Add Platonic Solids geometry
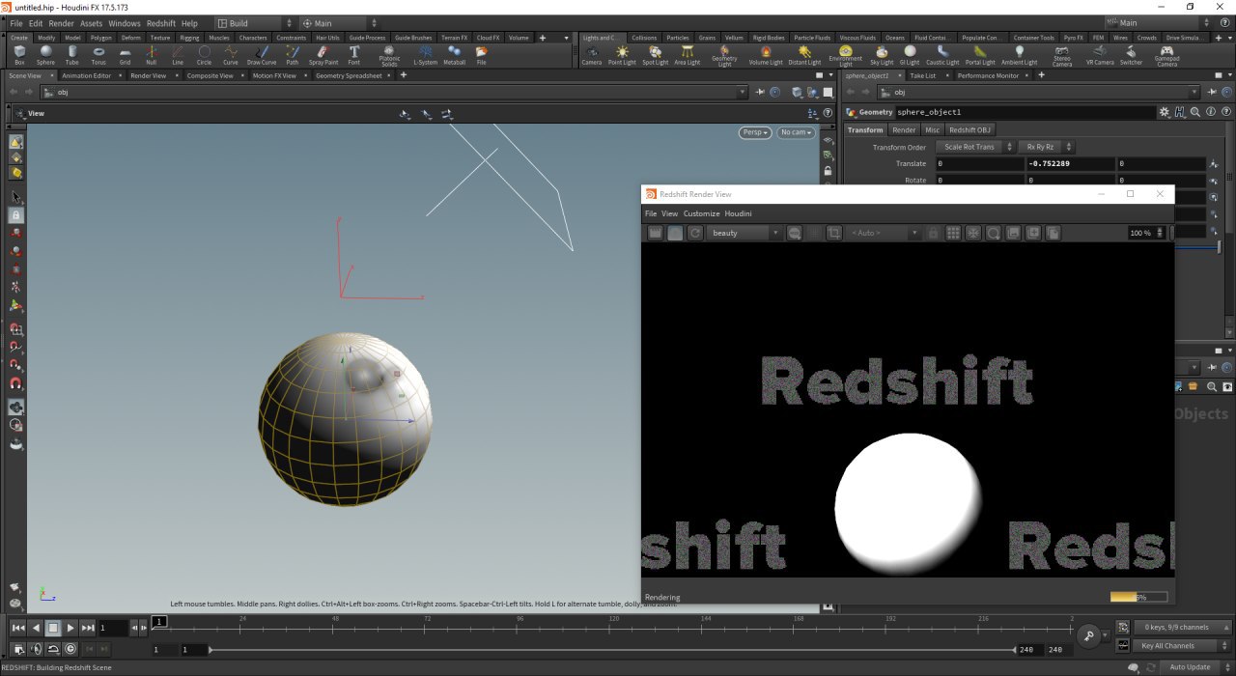 coord(389,55)
